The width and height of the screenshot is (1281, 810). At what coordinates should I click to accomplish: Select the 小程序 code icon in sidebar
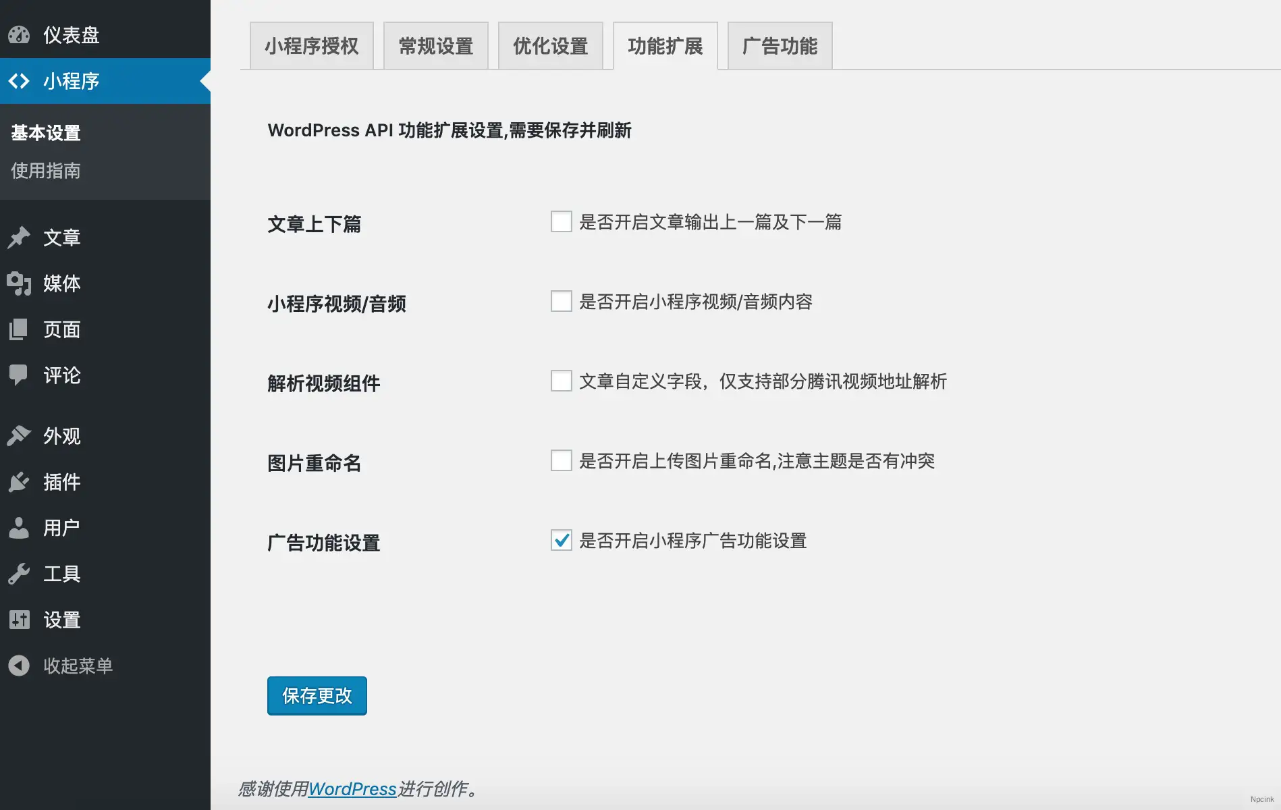coord(20,81)
